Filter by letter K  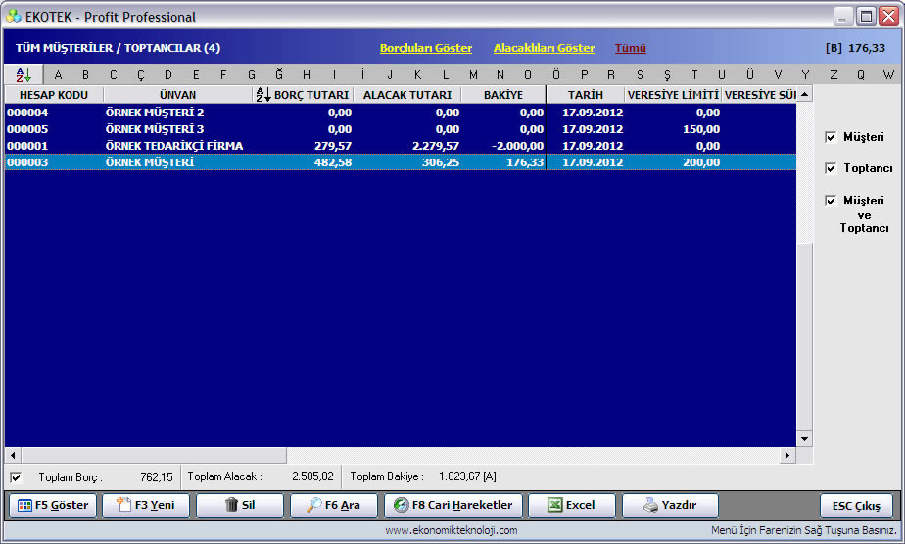pos(418,75)
